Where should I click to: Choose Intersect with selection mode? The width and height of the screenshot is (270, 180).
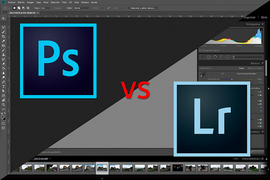pos(28,8)
